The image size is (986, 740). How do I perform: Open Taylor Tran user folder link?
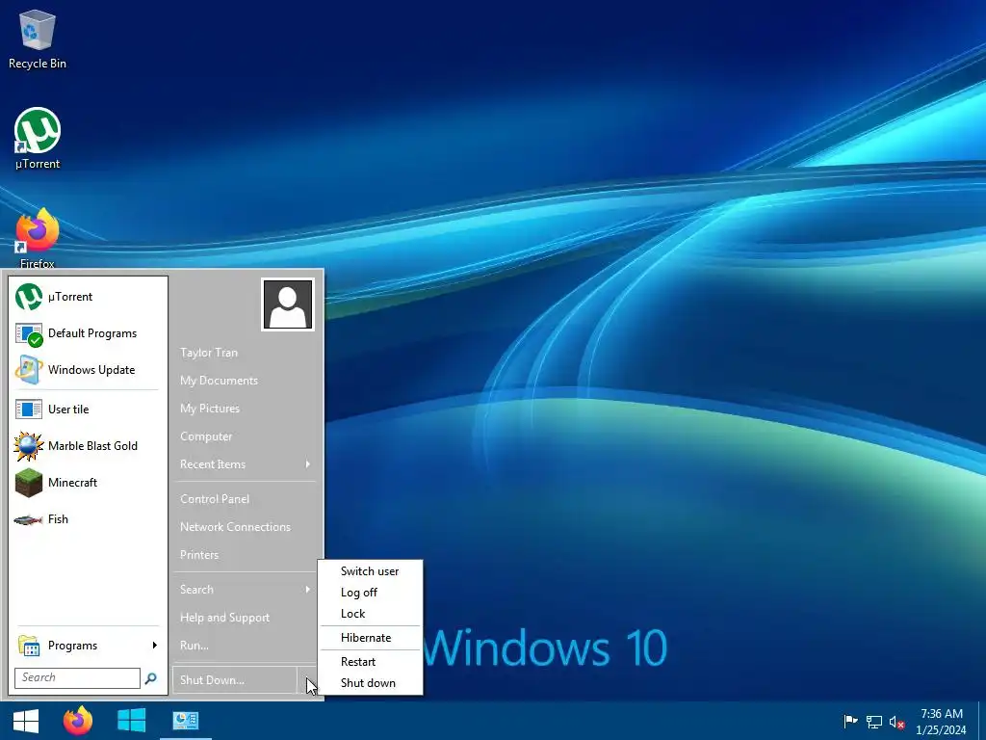point(245,353)
